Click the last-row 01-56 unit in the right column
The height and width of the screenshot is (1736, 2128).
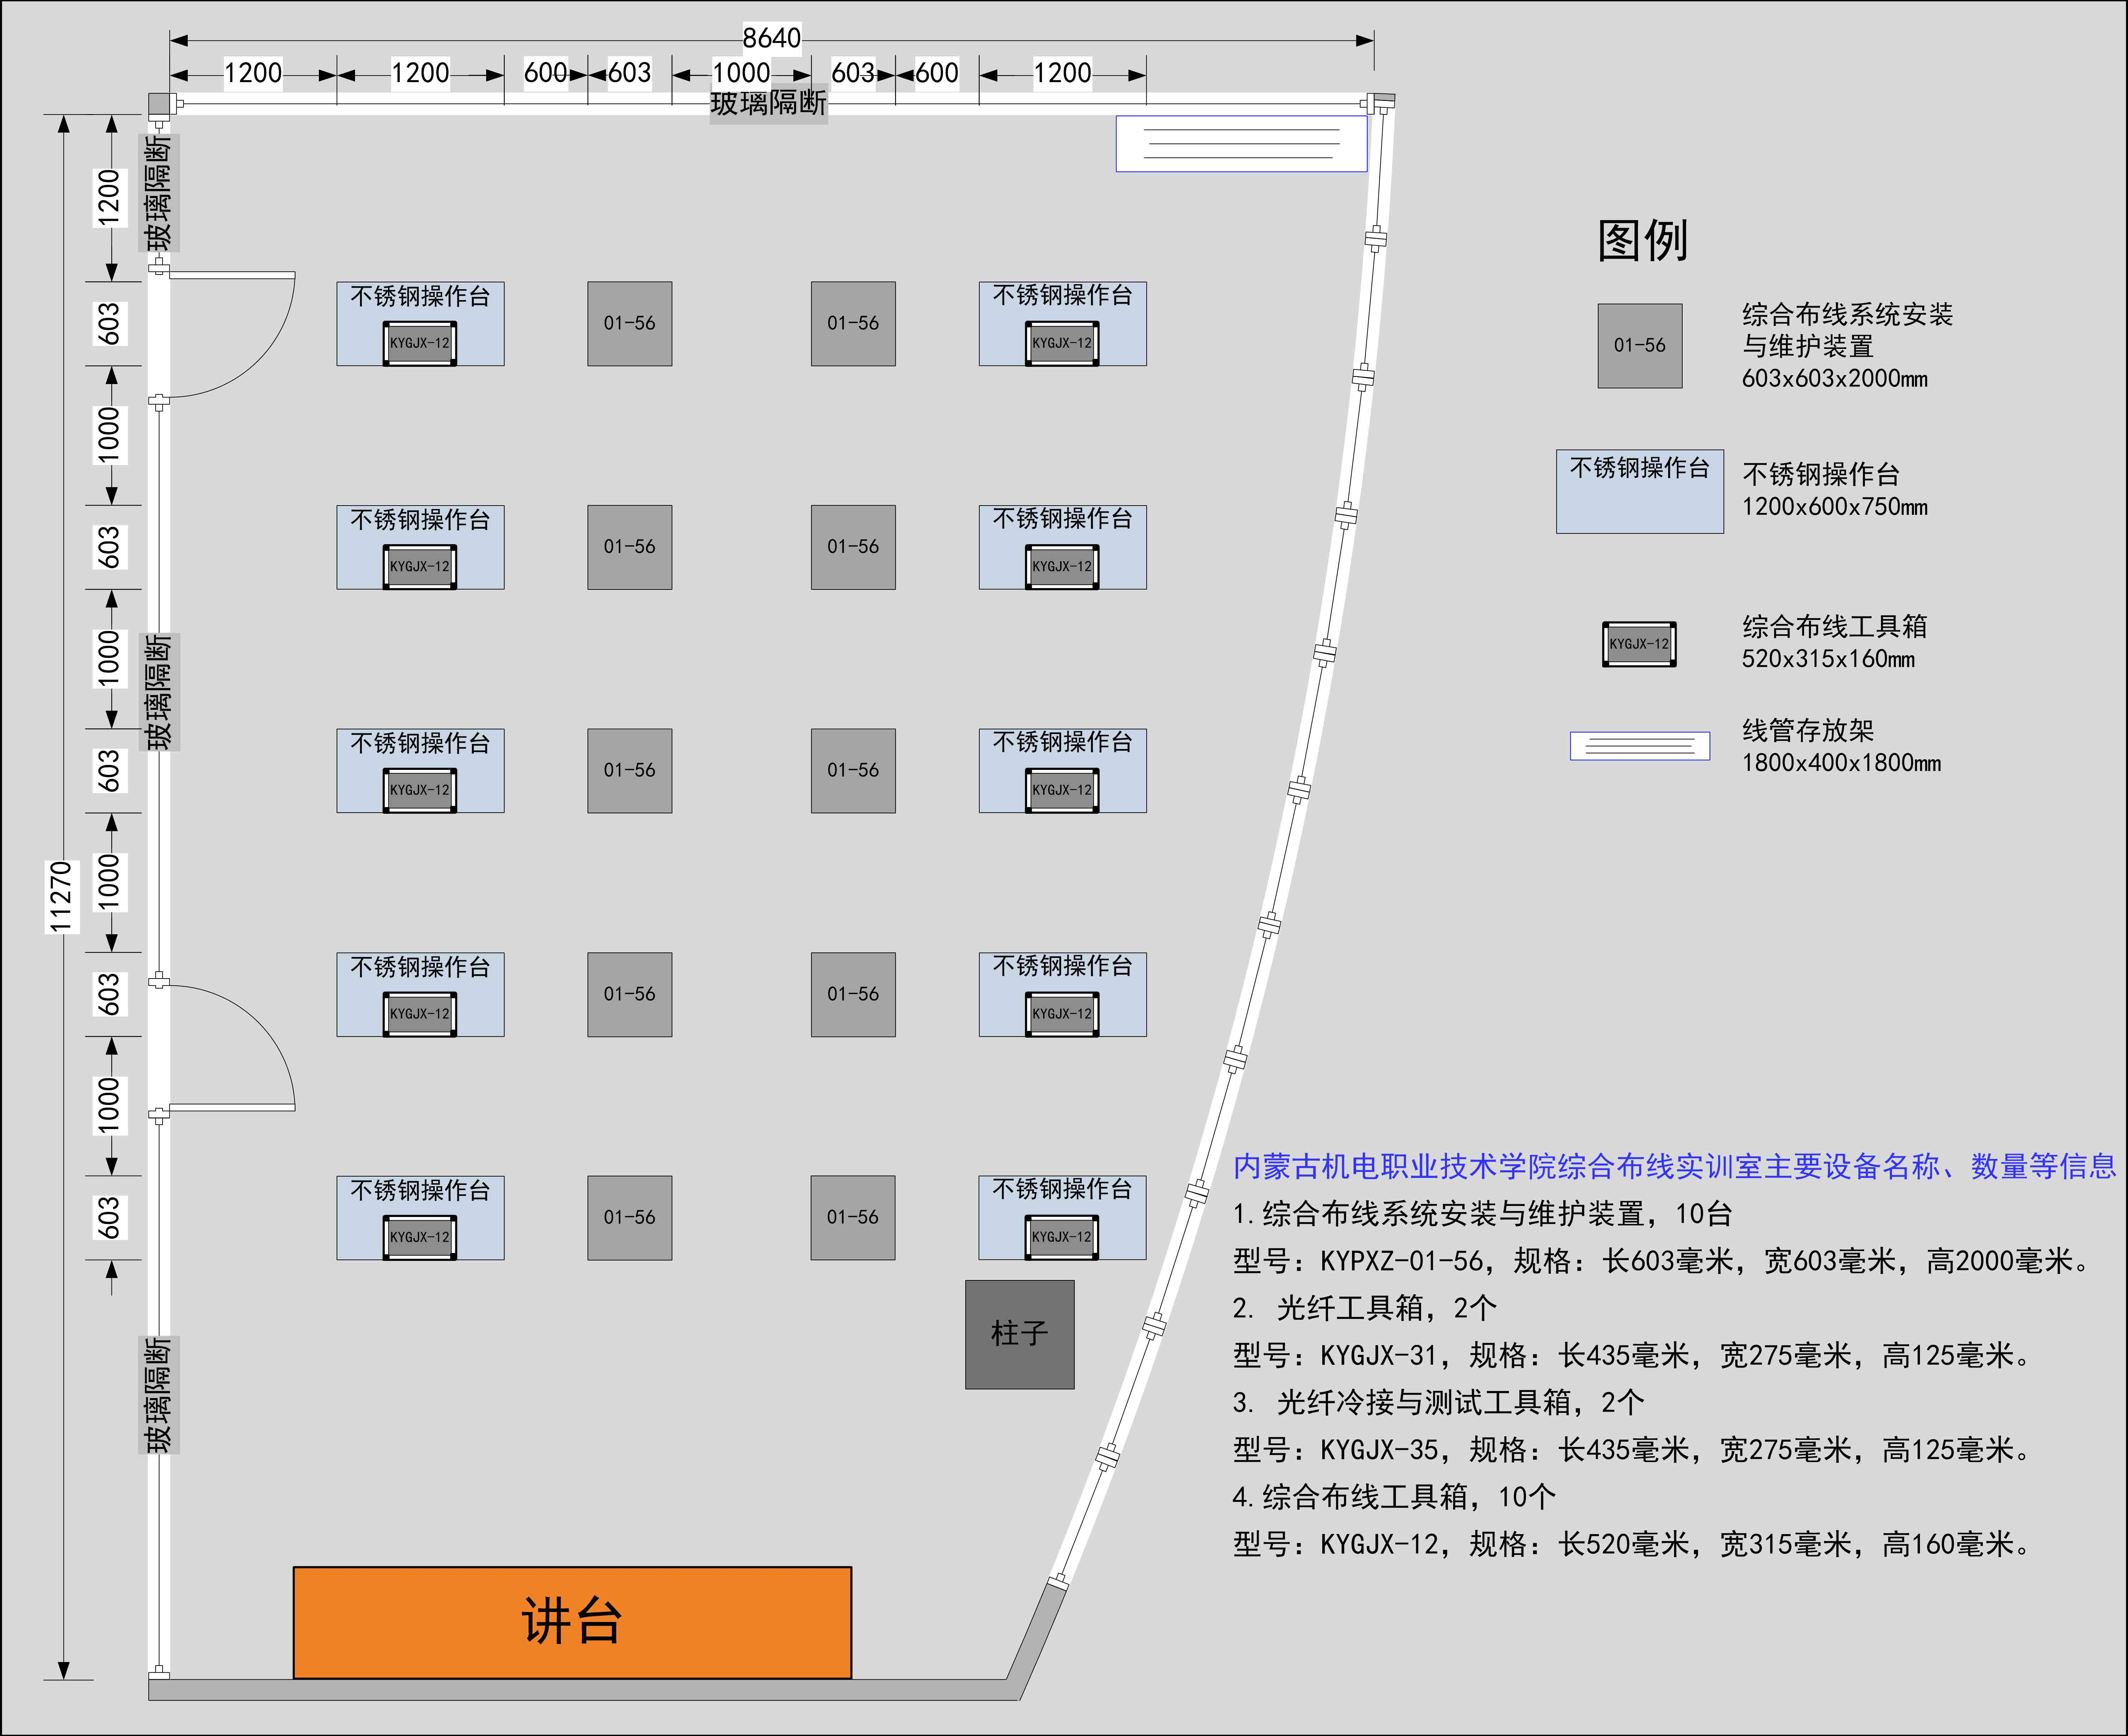click(853, 1218)
